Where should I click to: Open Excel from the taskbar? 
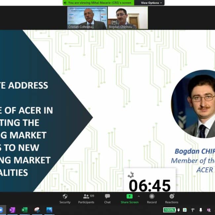click(x=24, y=210)
